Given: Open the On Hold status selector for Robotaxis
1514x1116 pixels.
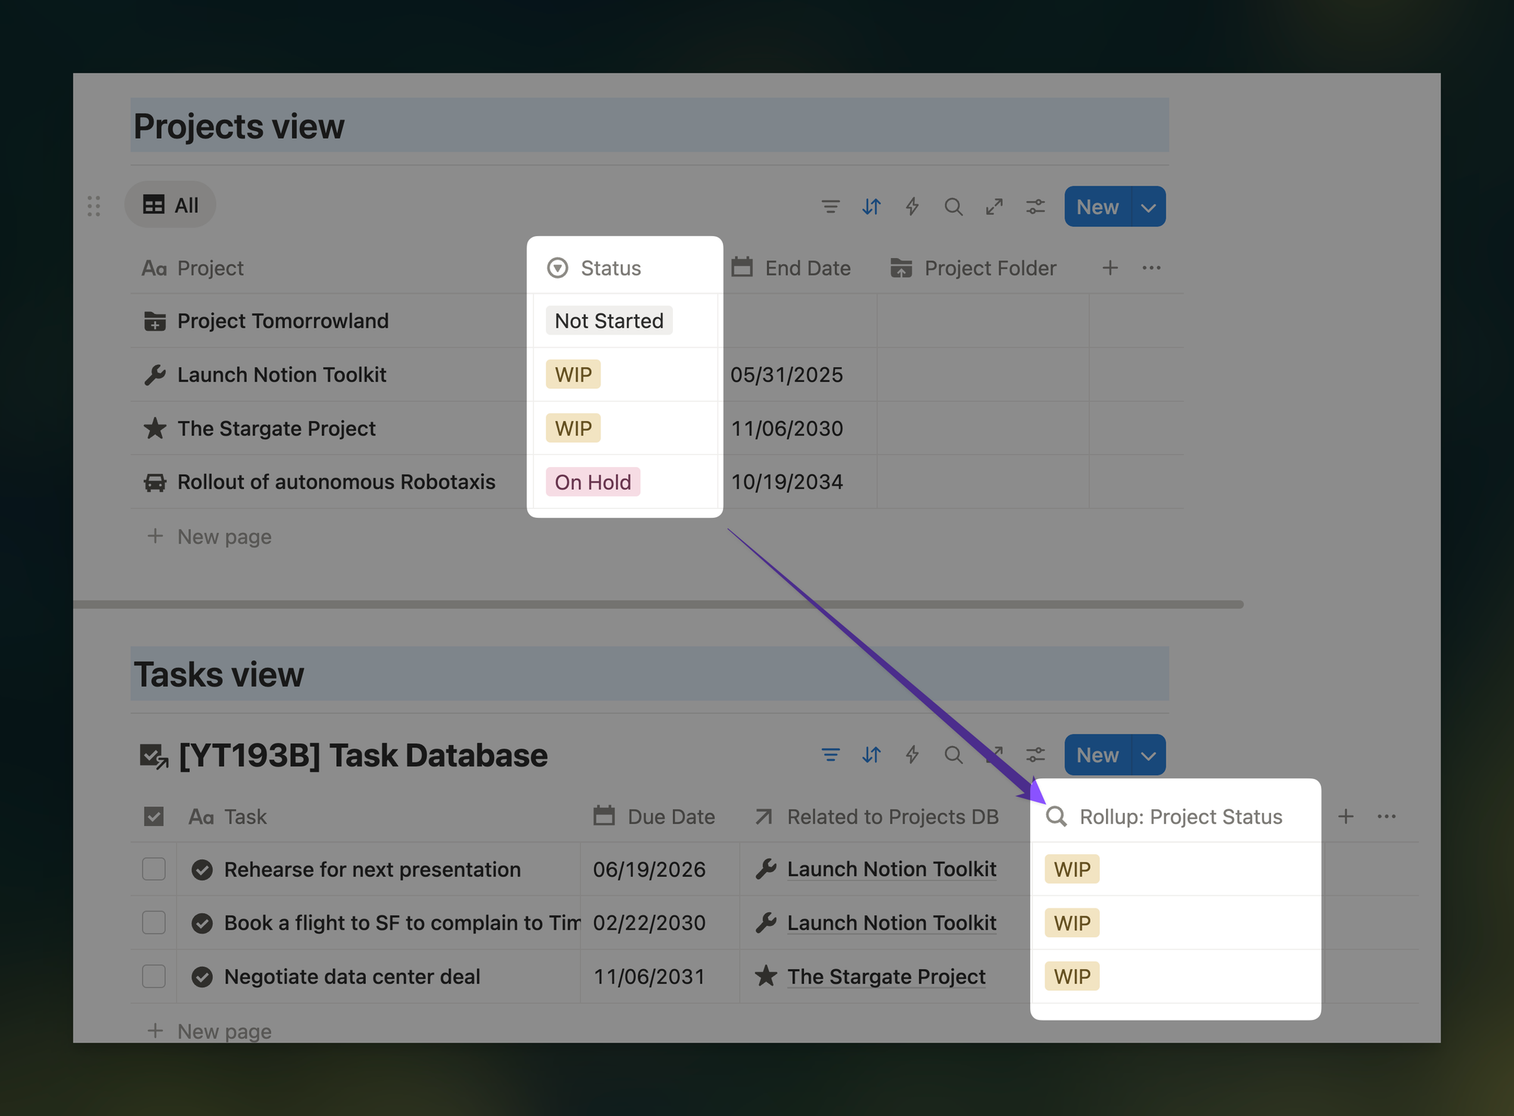Looking at the screenshot, I should [x=593, y=482].
